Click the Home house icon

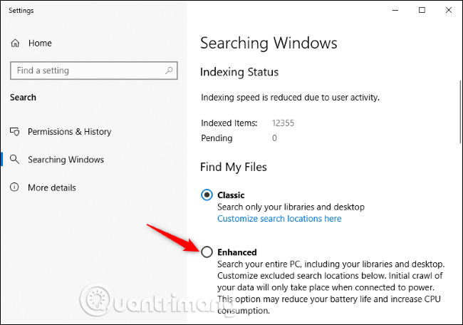tap(15, 43)
